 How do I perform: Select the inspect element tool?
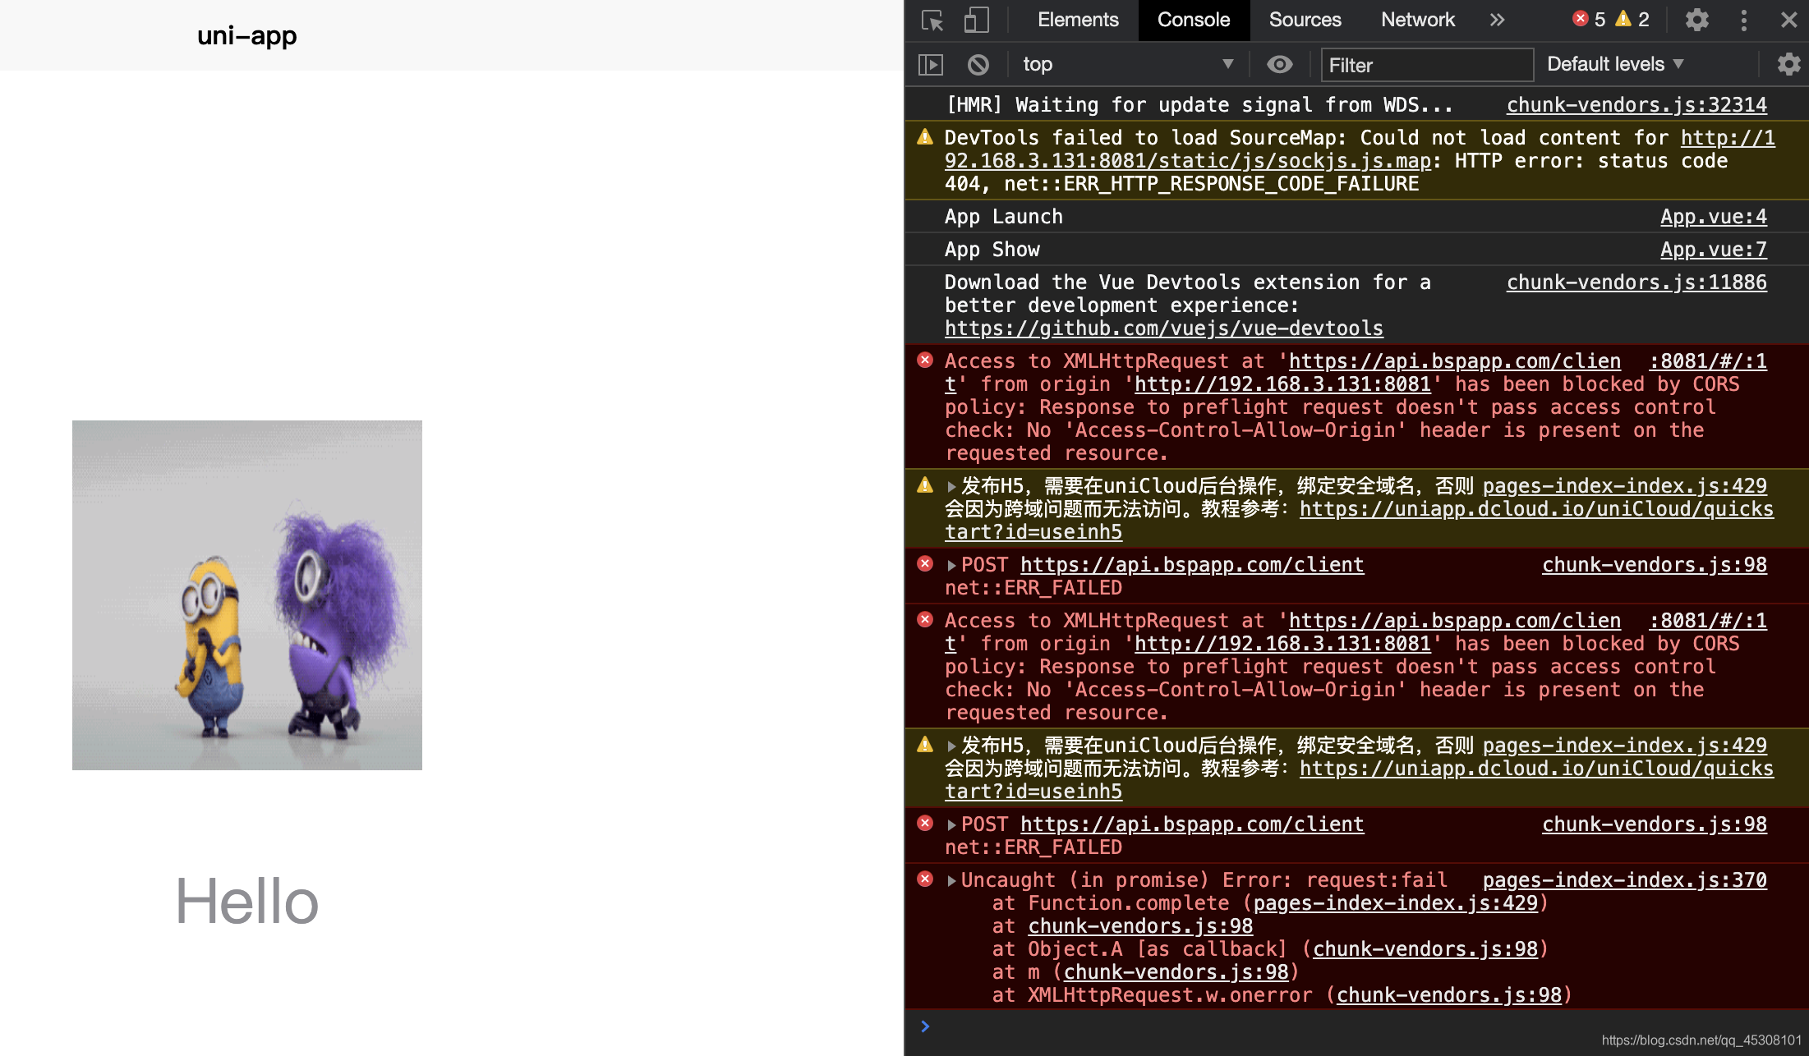pos(932,21)
